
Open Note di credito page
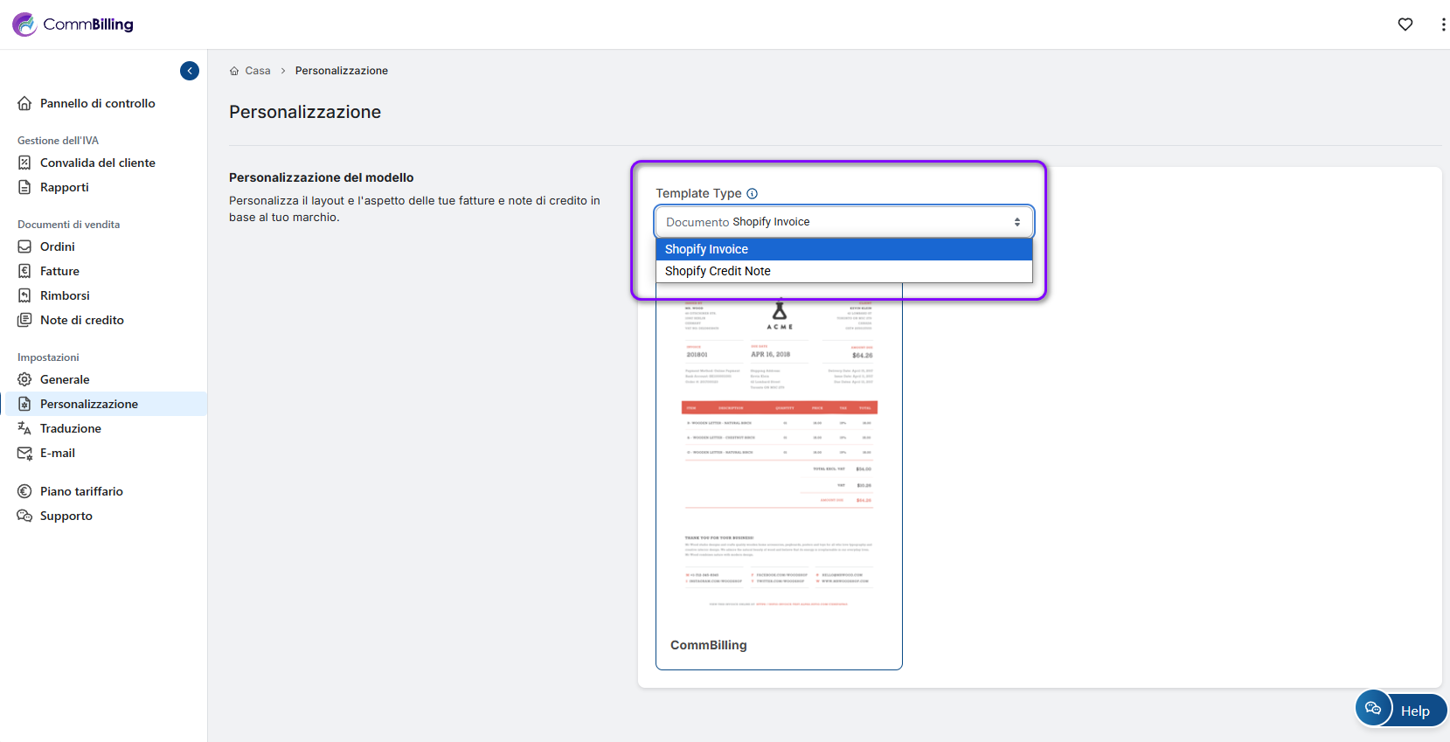(x=81, y=320)
